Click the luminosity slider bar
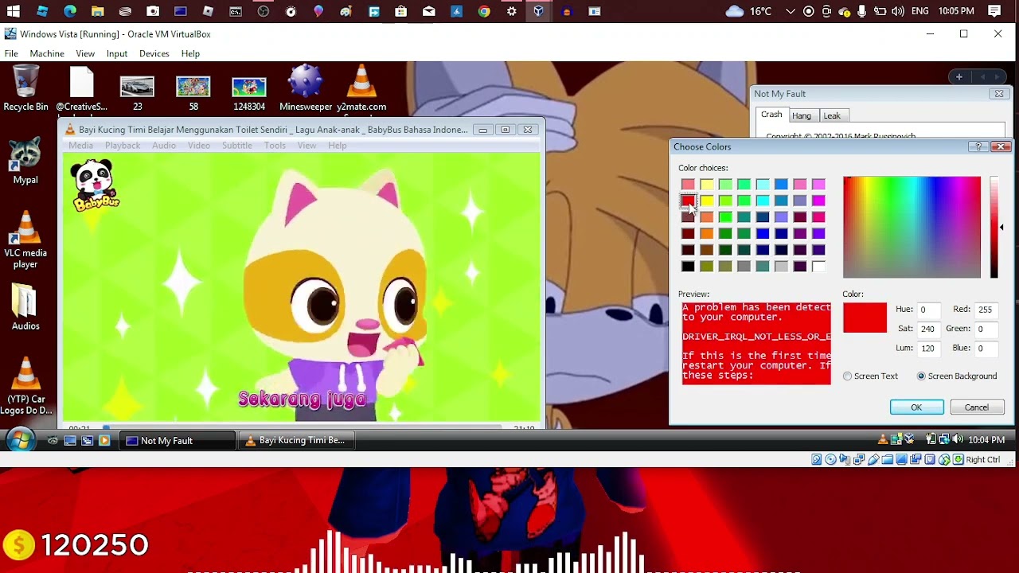The width and height of the screenshot is (1019, 573). click(x=994, y=228)
